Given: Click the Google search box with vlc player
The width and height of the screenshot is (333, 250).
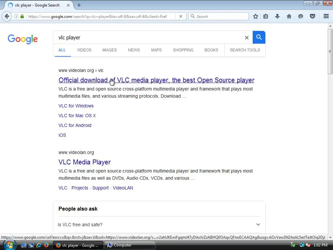Looking at the screenshot, I should click(149, 38).
